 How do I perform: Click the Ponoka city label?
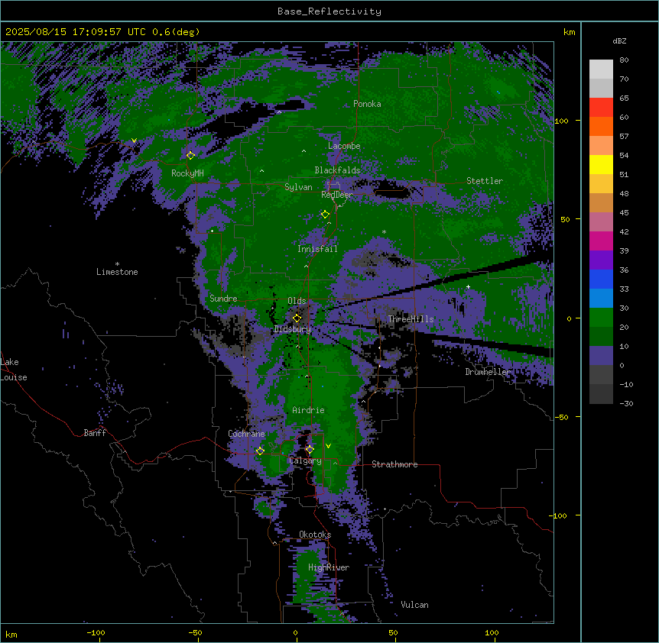367,104
